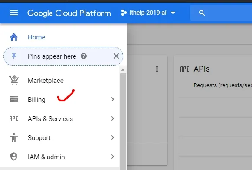Click the pushpin icon in pins banner
This screenshot has width=252, height=170.
click(x=14, y=56)
